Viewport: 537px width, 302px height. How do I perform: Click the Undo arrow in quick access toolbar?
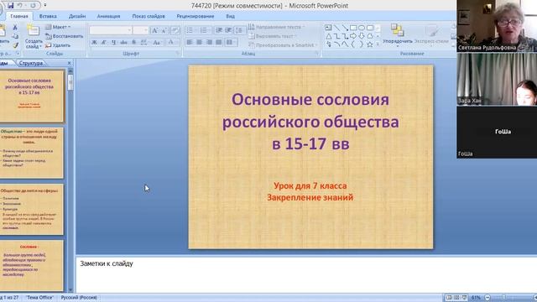click(19, 6)
